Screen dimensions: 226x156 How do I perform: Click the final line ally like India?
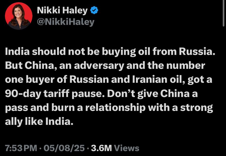(39, 122)
